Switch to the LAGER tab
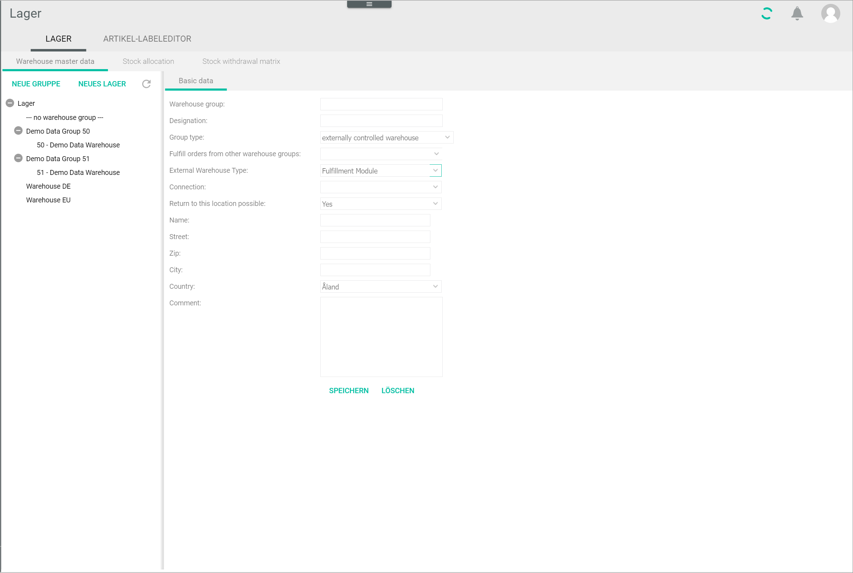This screenshot has width=853, height=573. pyautogui.click(x=59, y=39)
